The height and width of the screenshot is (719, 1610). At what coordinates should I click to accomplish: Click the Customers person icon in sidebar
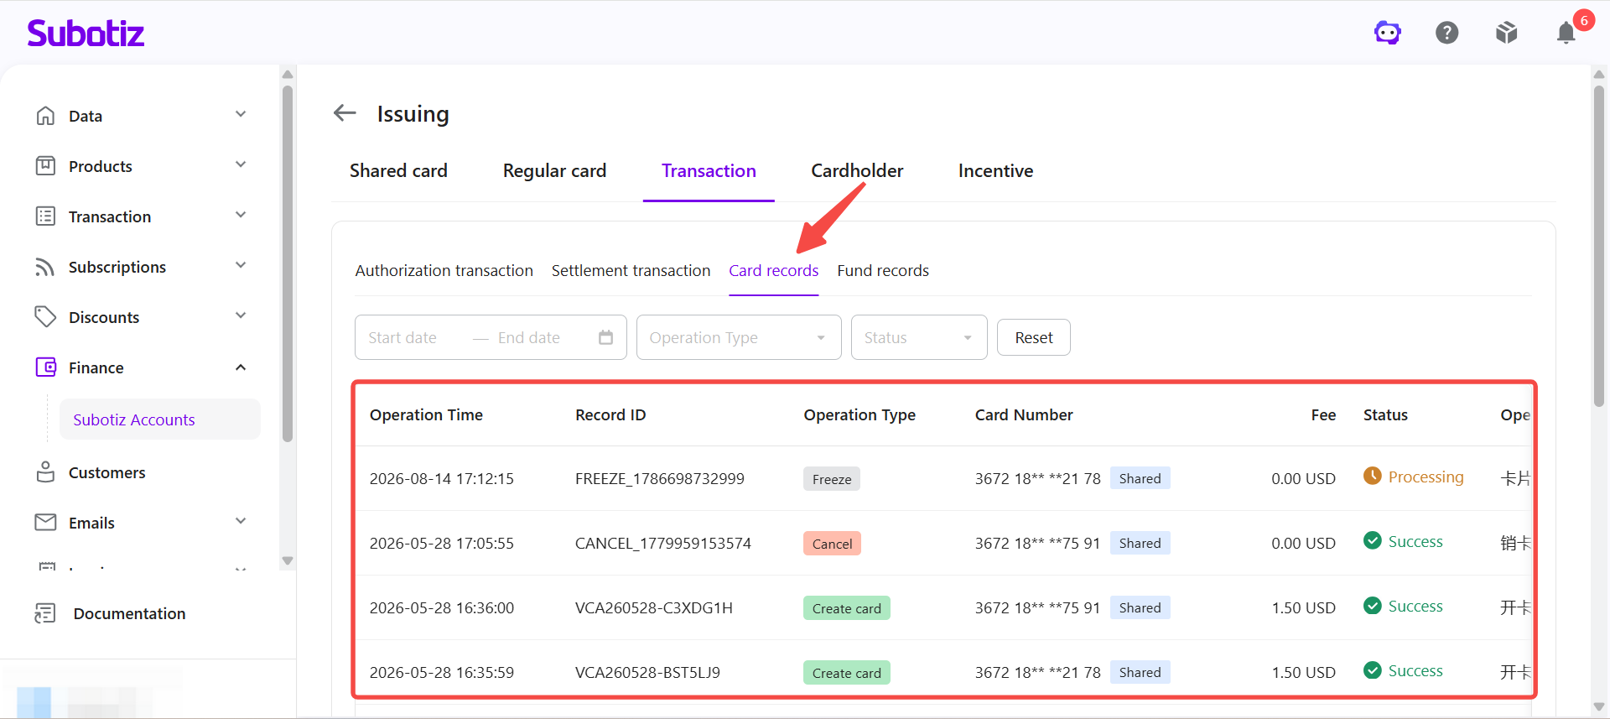[x=45, y=472]
